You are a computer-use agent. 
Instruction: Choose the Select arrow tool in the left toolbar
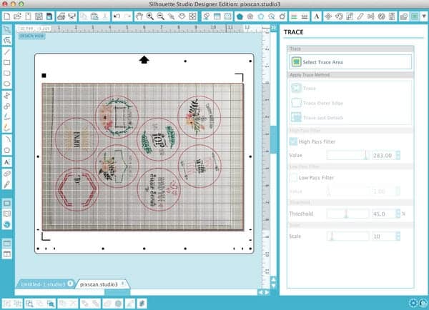click(x=7, y=29)
